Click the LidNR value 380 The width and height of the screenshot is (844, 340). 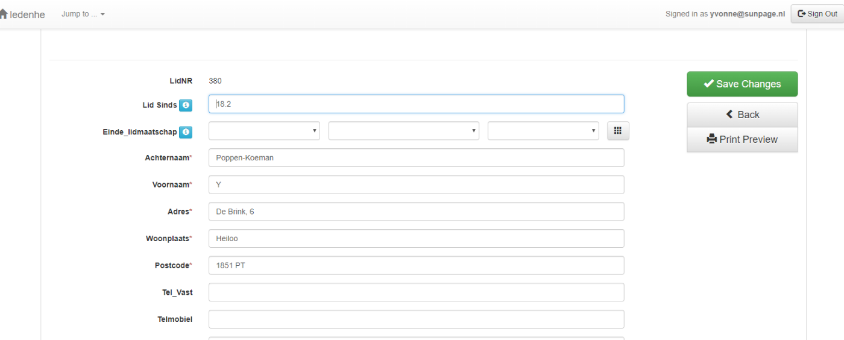[x=215, y=81]
